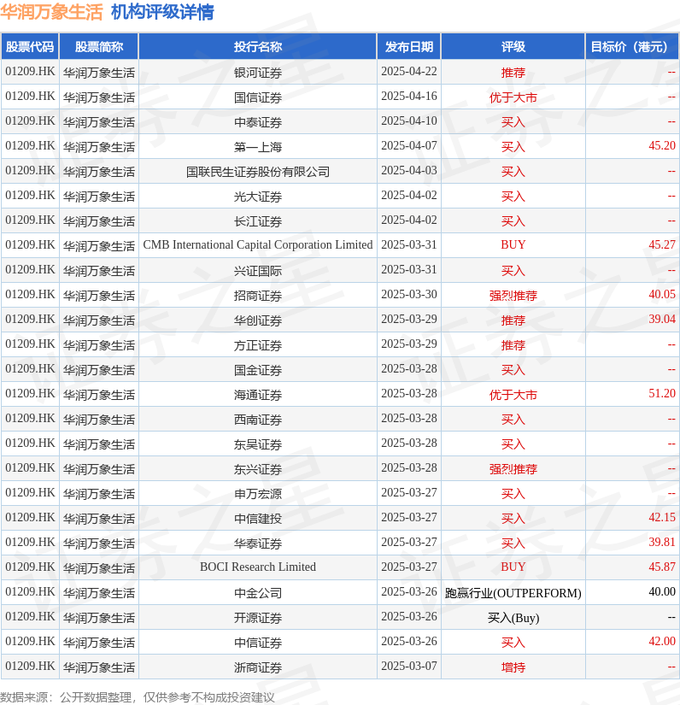Select the 开源证券 cell
The image size is (680, 705).
tap(257, 617)
